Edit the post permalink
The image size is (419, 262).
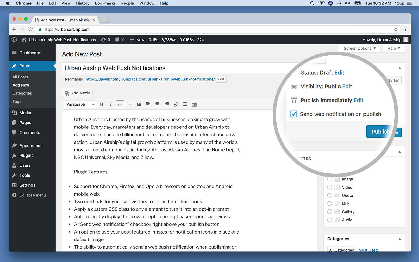click(221, 79)
